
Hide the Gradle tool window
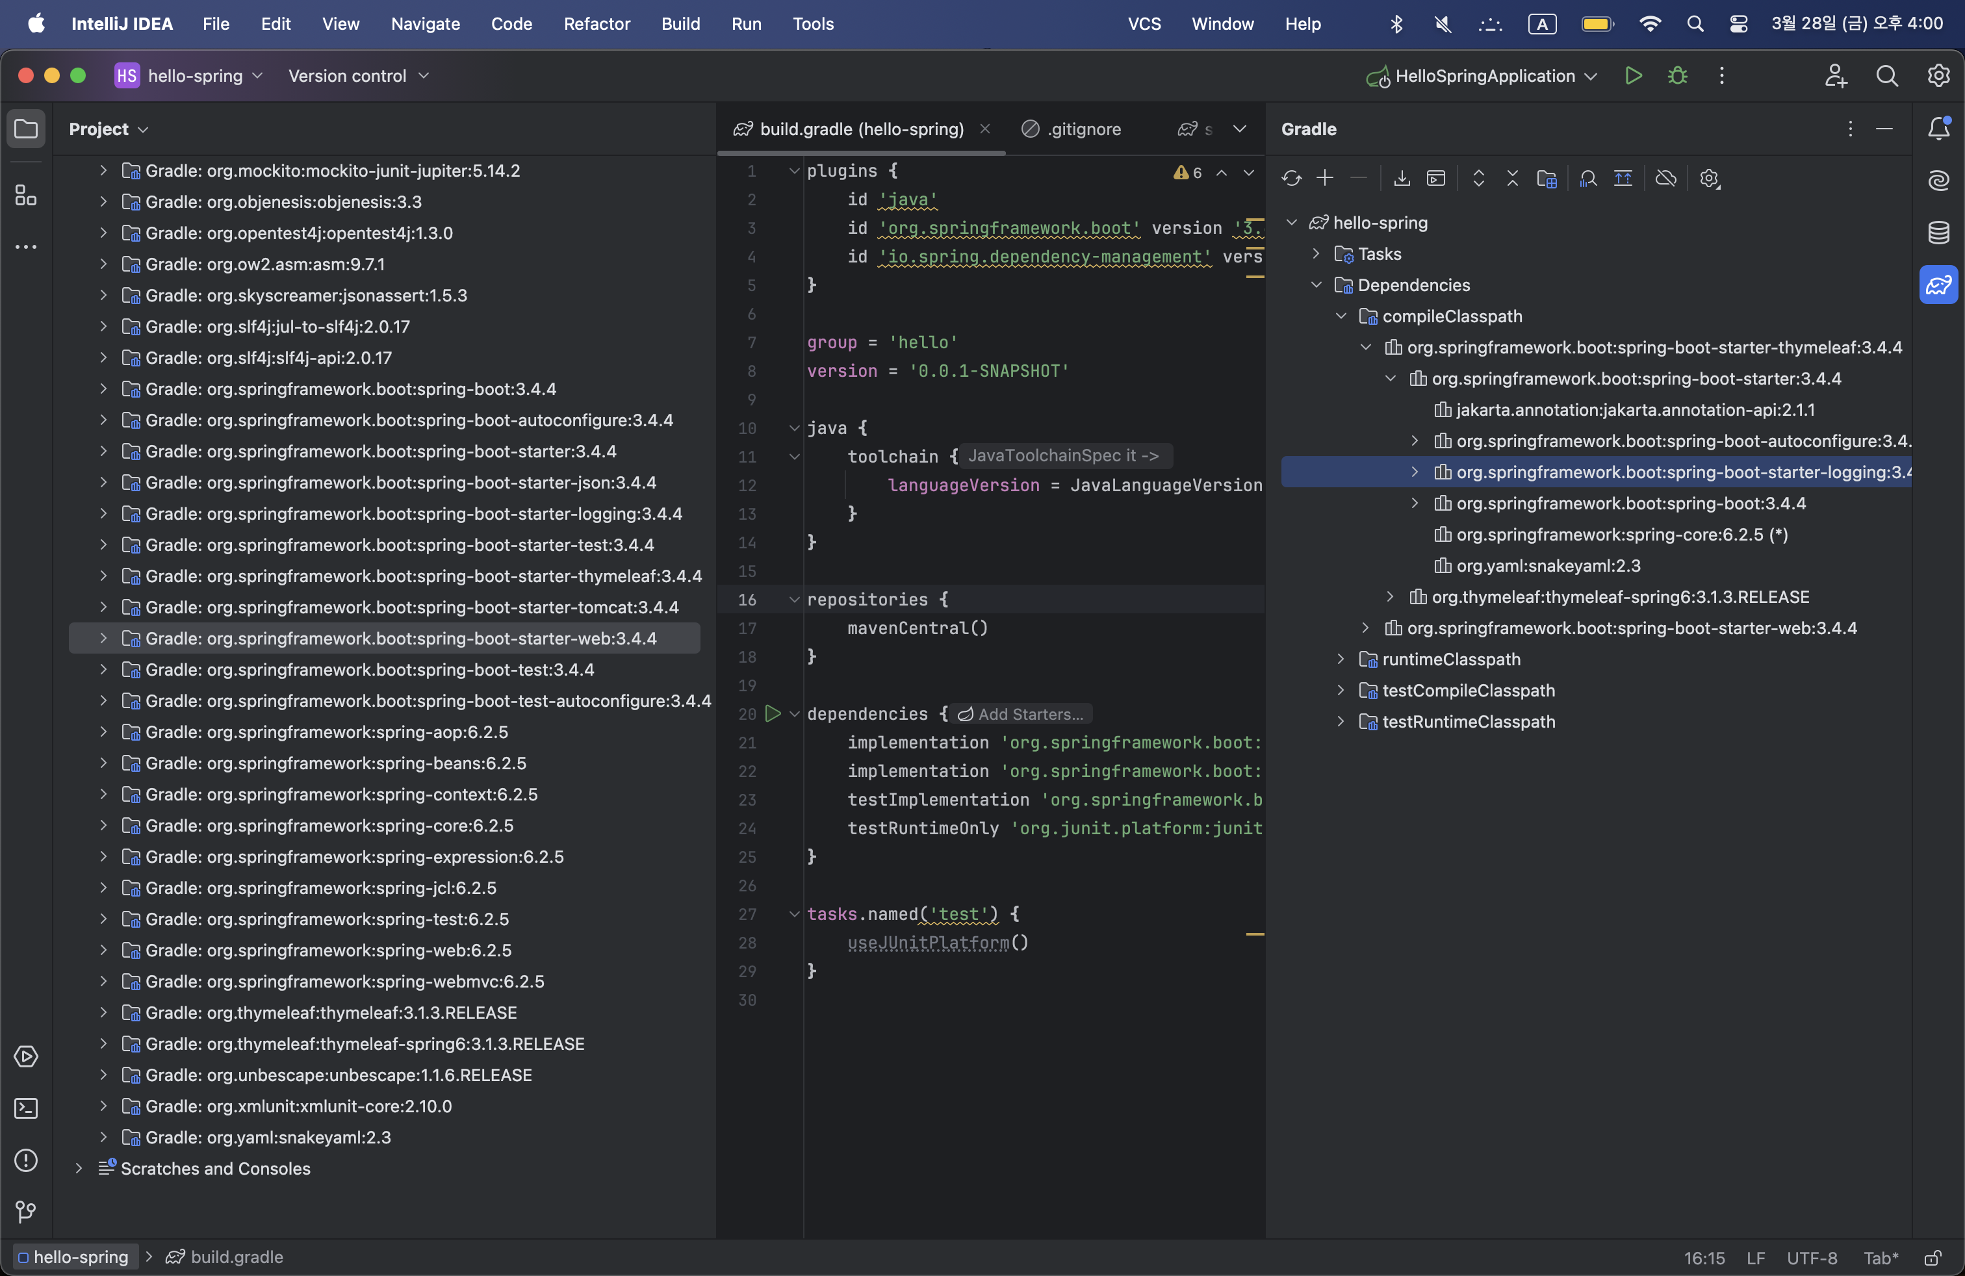[1884, 129]
